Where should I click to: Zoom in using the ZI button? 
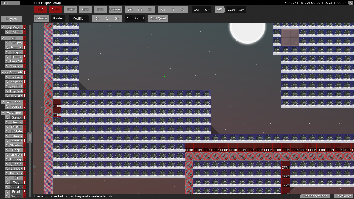click(150, 10)
